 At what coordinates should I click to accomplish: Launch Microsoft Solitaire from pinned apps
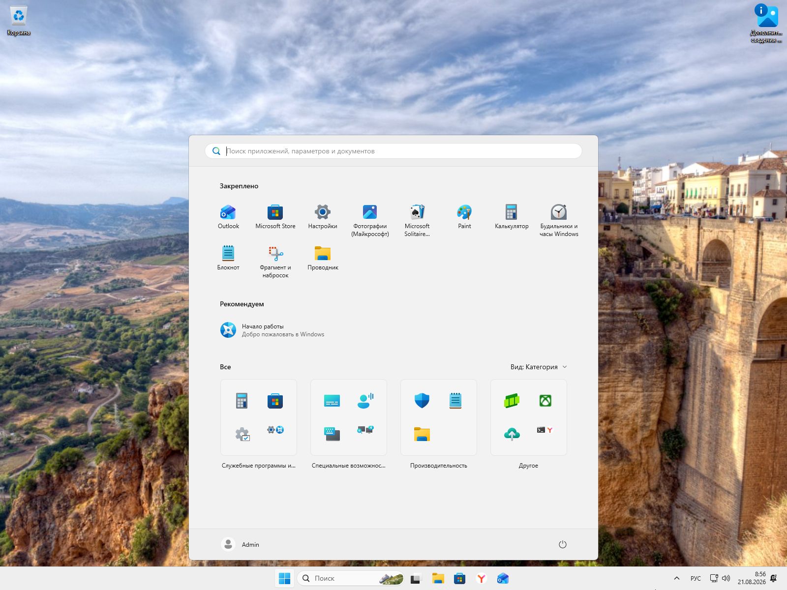(x=417, y=220)
